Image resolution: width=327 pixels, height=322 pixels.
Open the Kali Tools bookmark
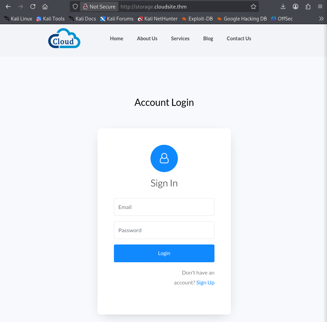(x=51, y=19)
